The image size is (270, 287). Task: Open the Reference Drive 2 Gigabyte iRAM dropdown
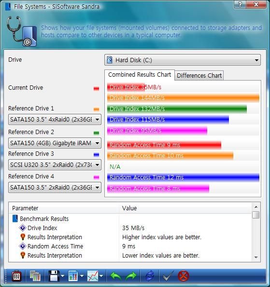click(x=55, y=143)
